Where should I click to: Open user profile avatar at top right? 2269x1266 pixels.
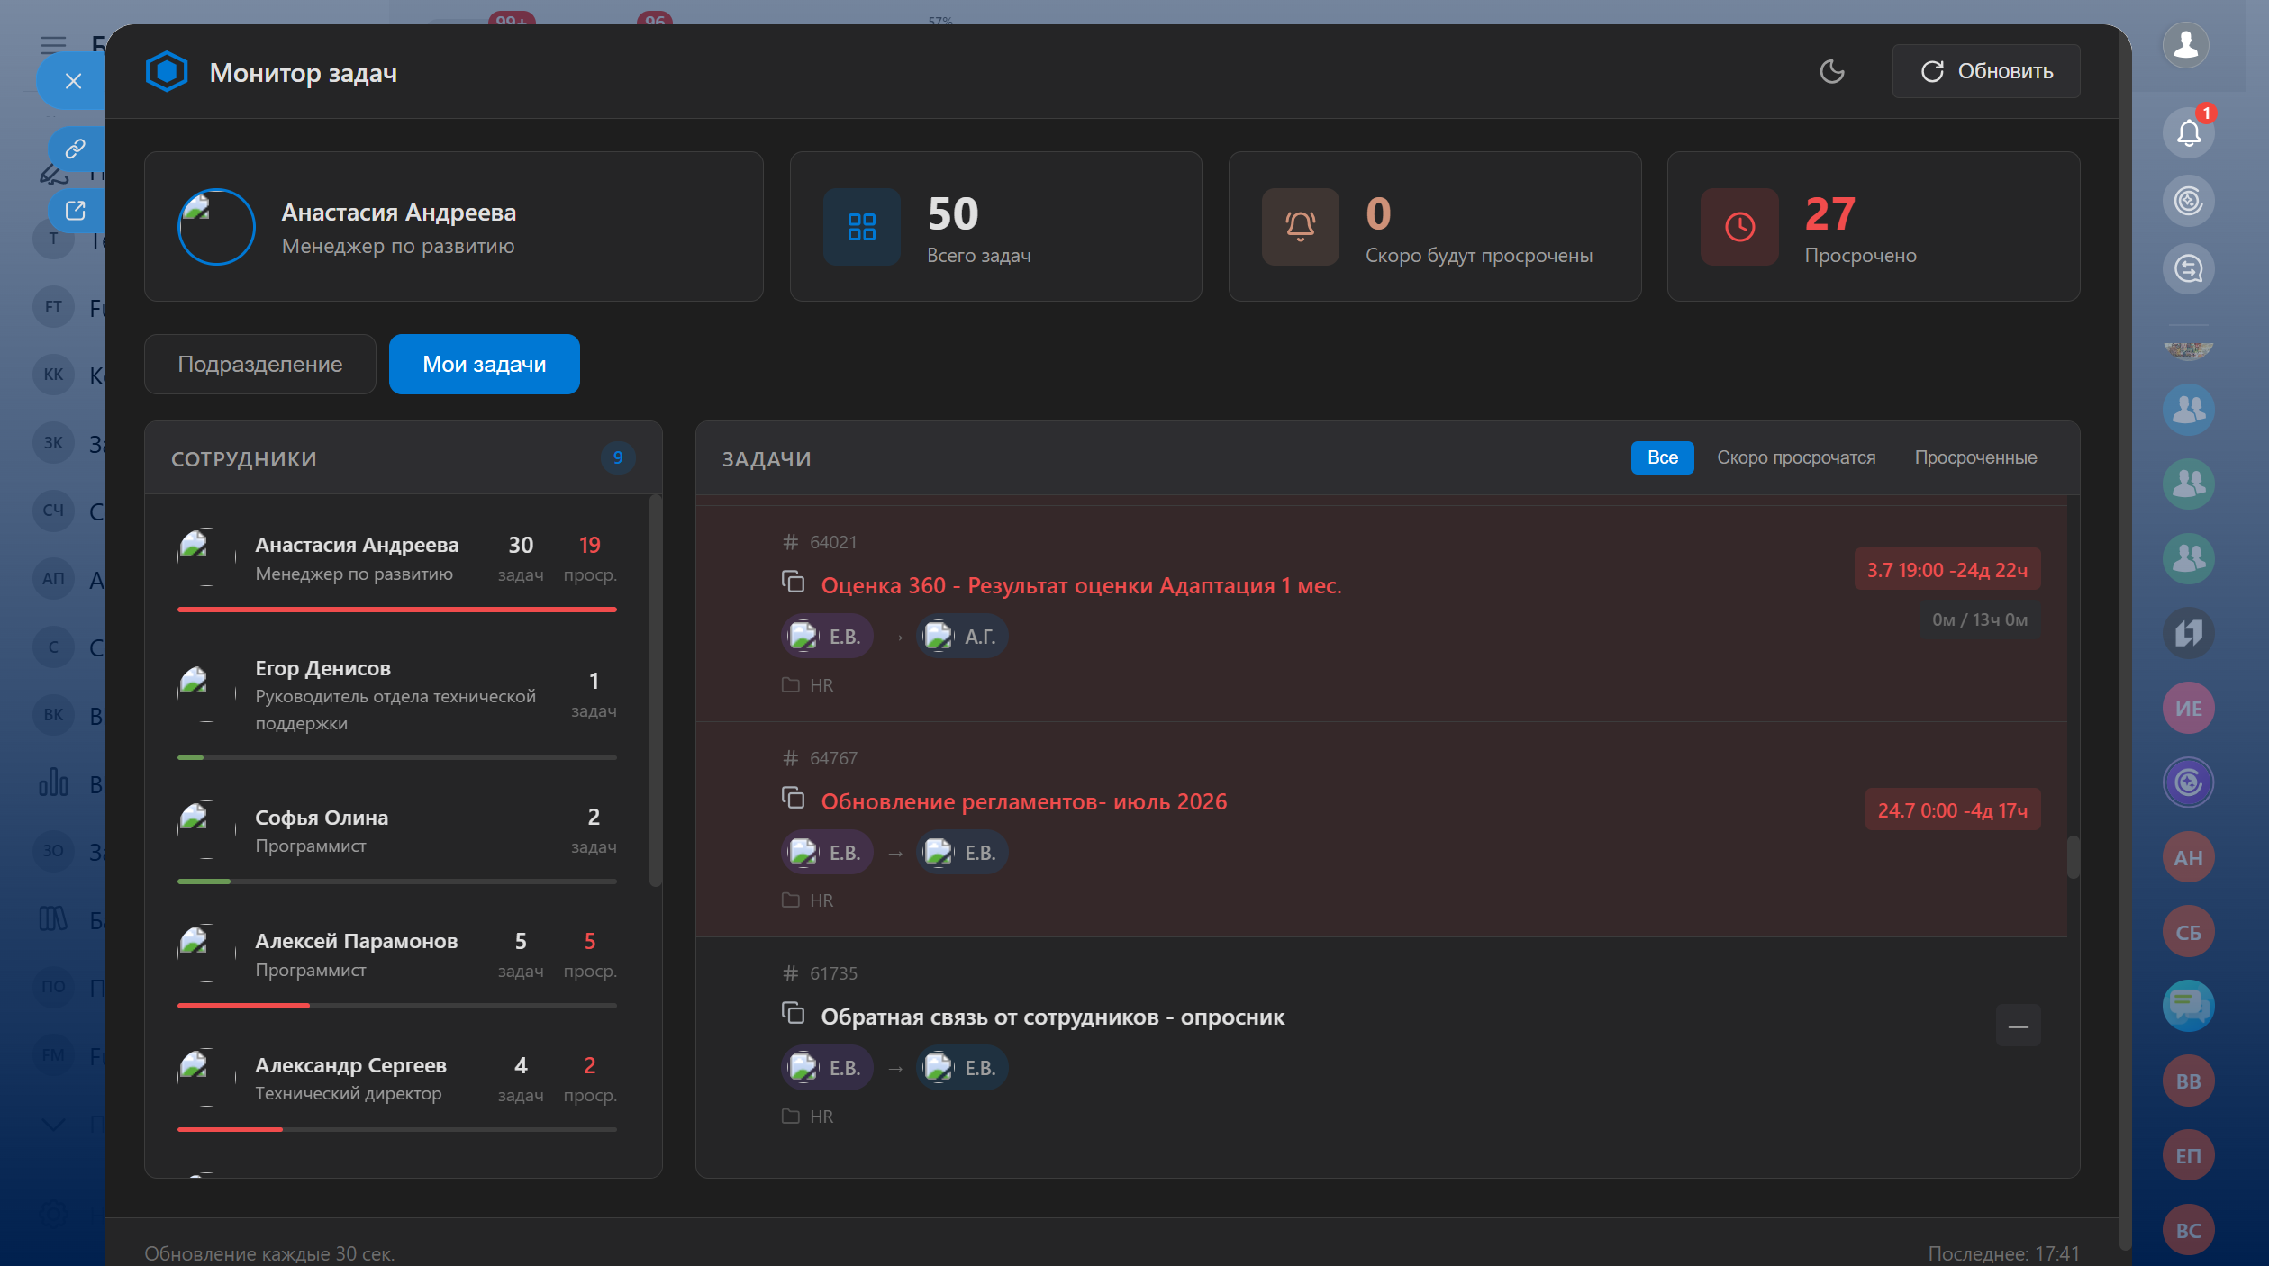(x=2186, y=43)
